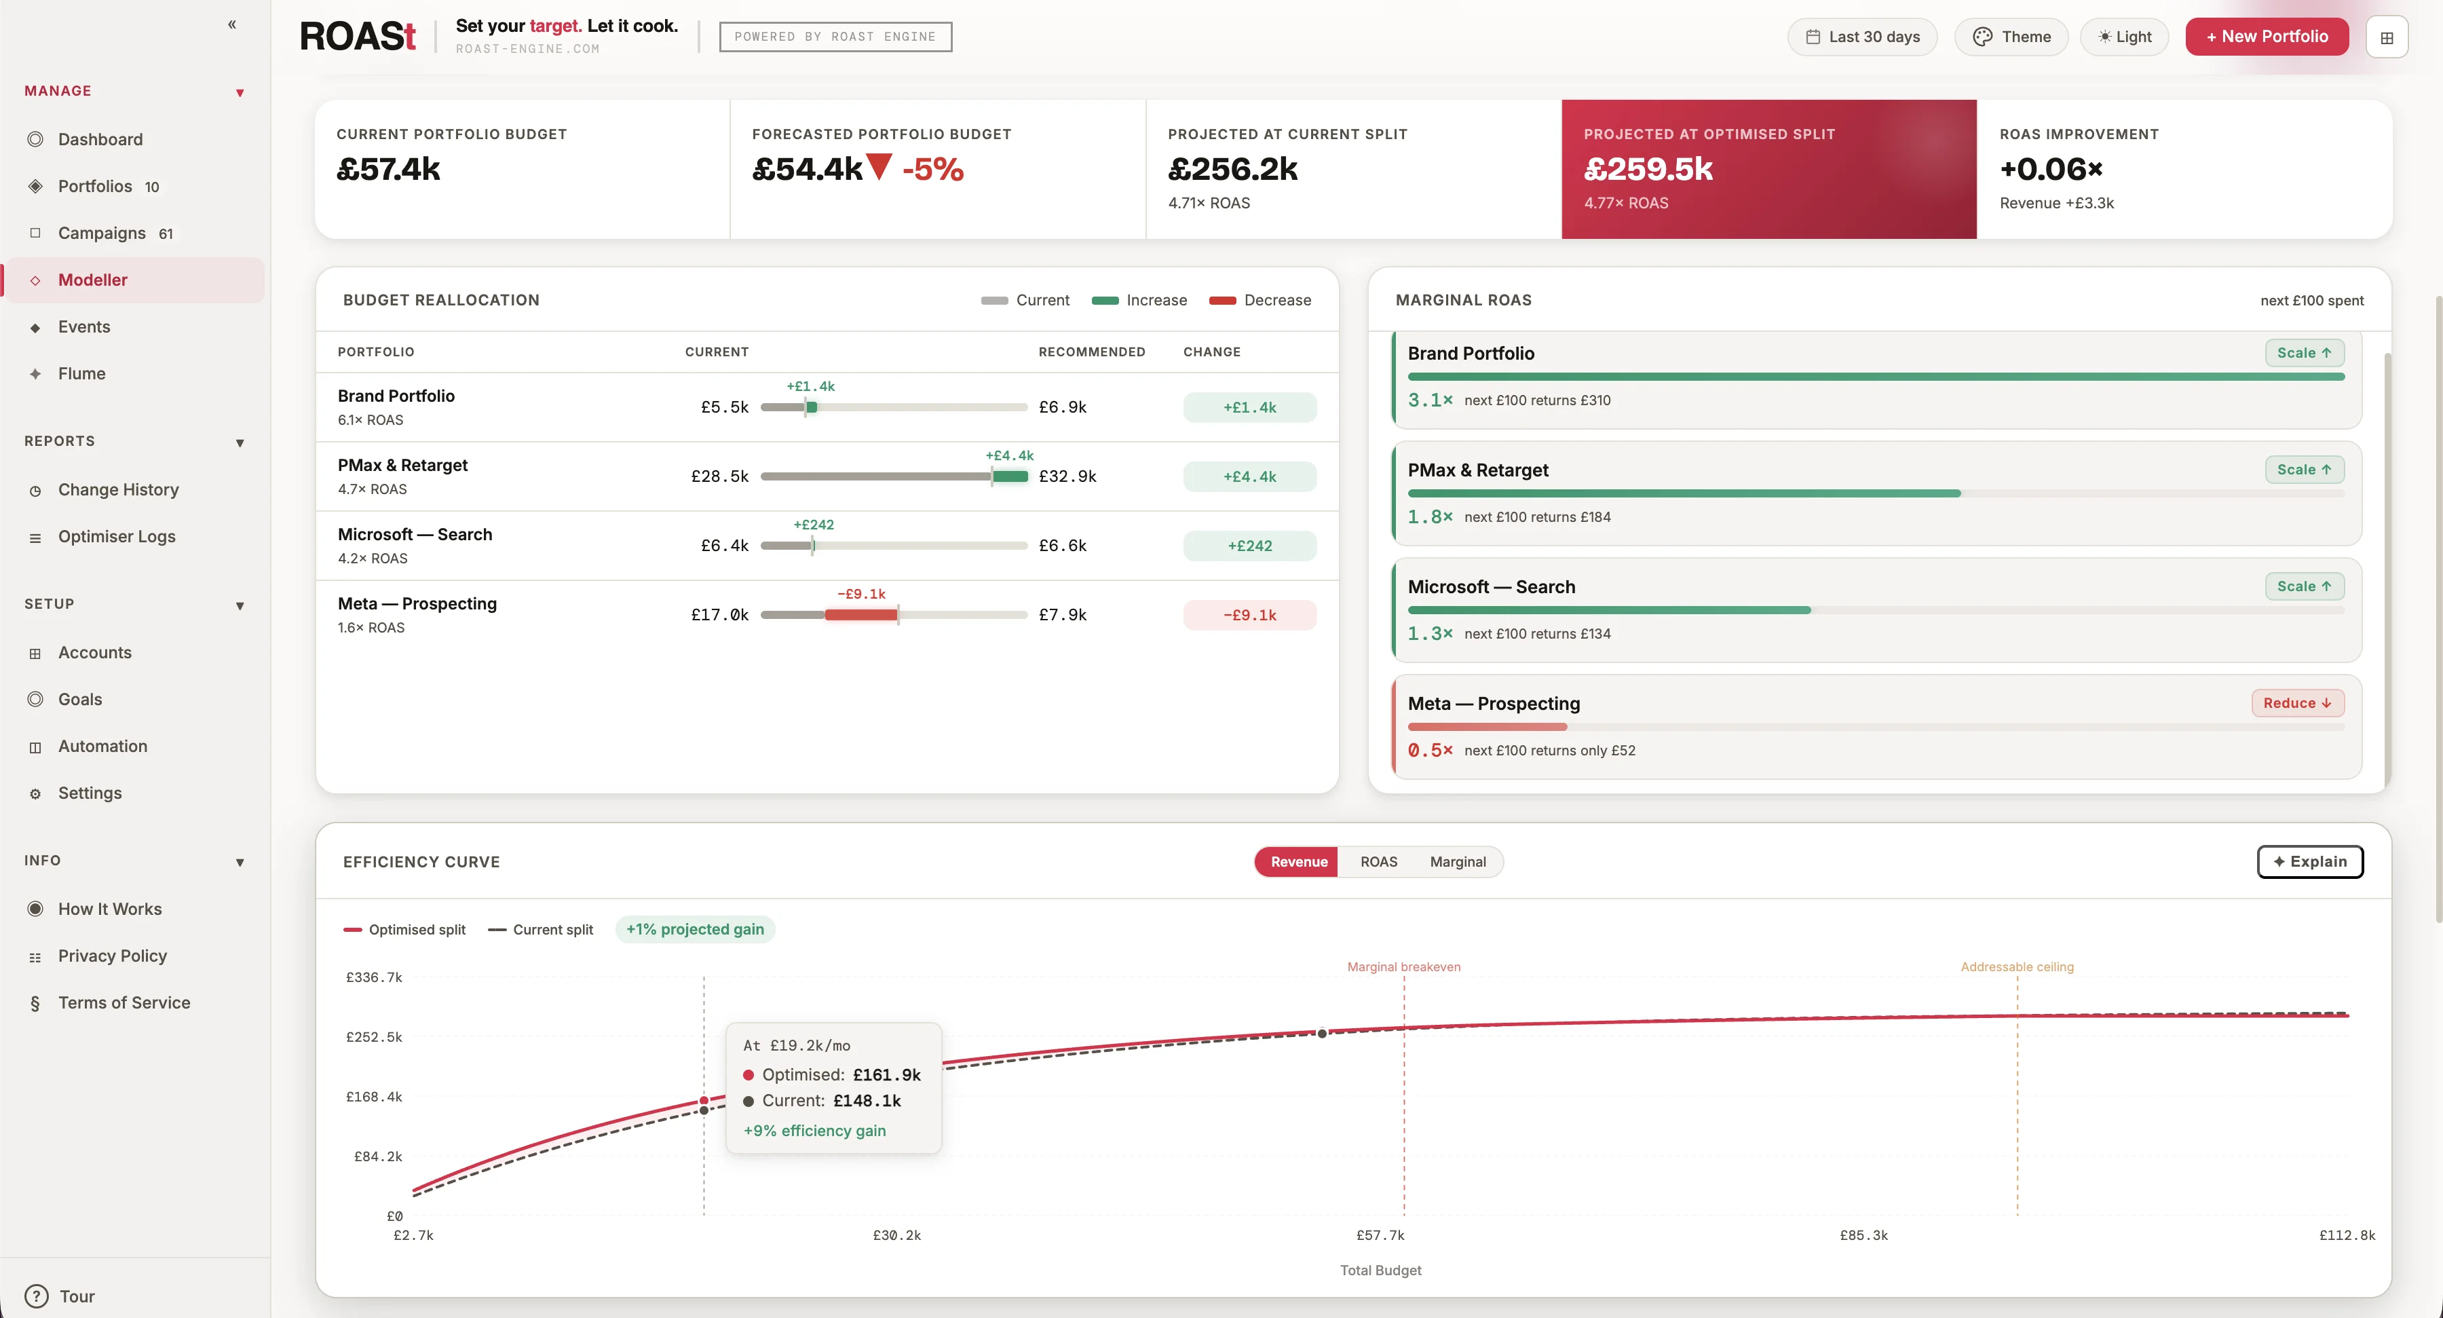This screenshot has height=1318, width=2443.
Task: Collapse the SETUP section
Action: (240, 605)
